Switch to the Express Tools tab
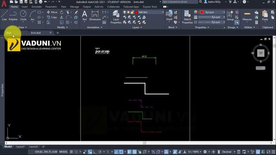This screenshot has height=155, width=276. pyautogui.click(x=150, y=7)
